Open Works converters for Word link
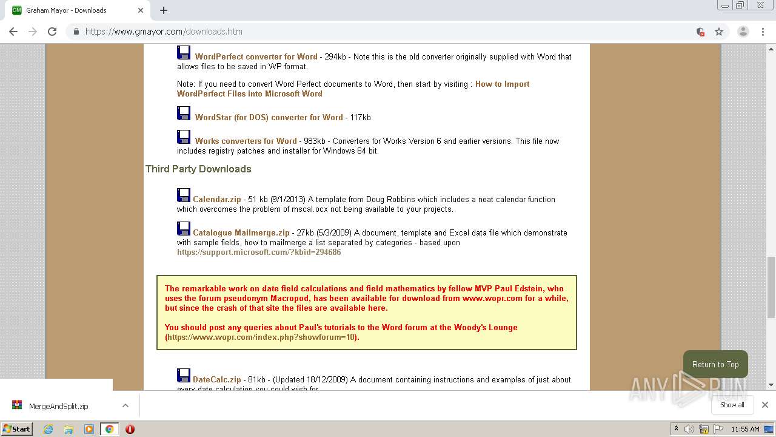Viewport: 776px width, 437px height. click(246, 141)
